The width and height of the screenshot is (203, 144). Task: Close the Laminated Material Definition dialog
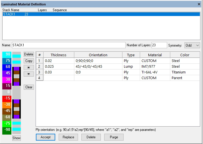(x=199, y=4)
